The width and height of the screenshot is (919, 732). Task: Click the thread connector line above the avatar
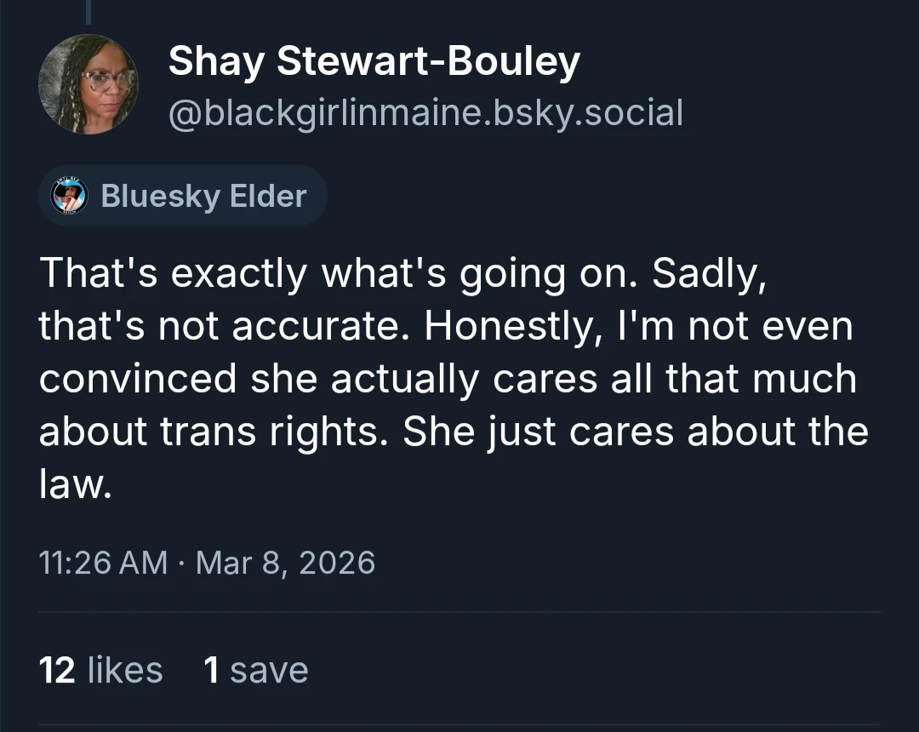click(88, 10)
